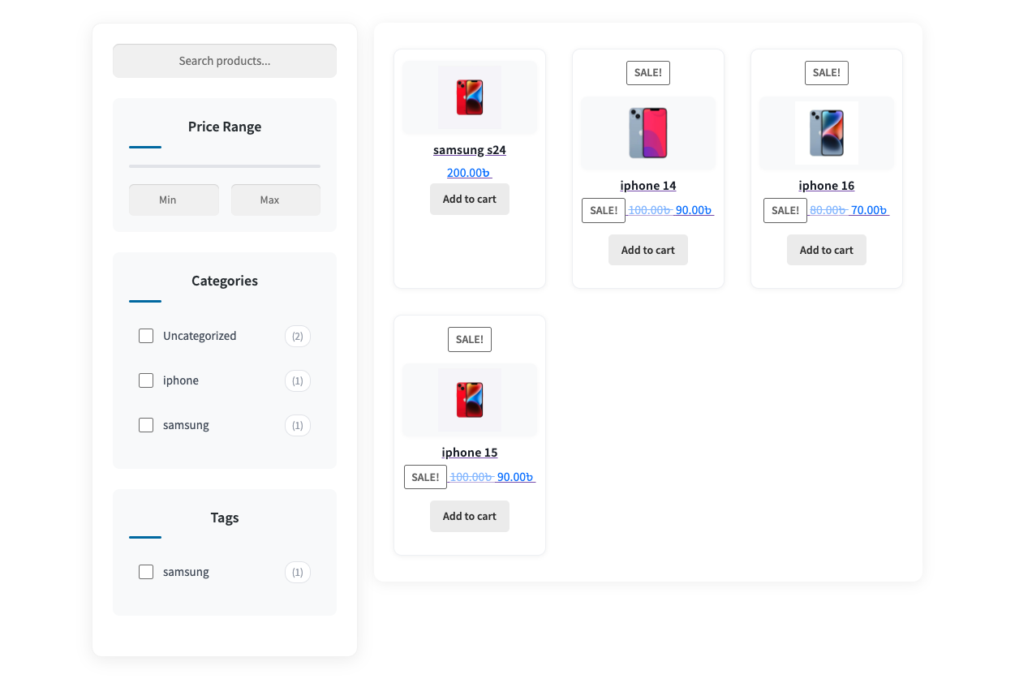
Task: Open the iphone 16 product image
Action: click(827, 133)
